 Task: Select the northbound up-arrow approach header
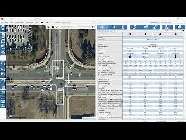click(130, 34)
